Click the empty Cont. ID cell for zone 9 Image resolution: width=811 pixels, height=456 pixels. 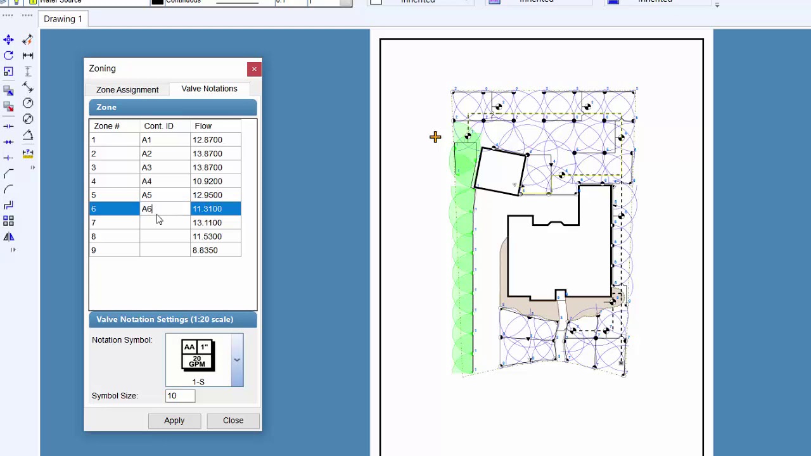(165, 250)
